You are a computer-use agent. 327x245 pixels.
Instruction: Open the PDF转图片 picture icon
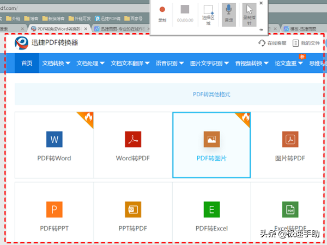pos(211,139)
